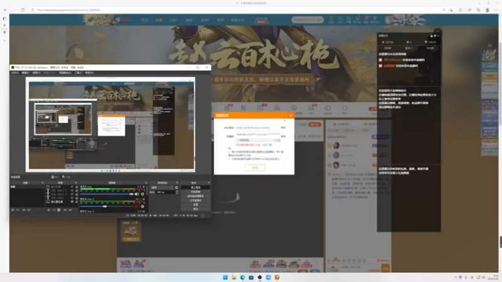Remove selected source with the minus icon
Image resolution: width=502 pixels, height=282 pixels.
coord(53,210)
